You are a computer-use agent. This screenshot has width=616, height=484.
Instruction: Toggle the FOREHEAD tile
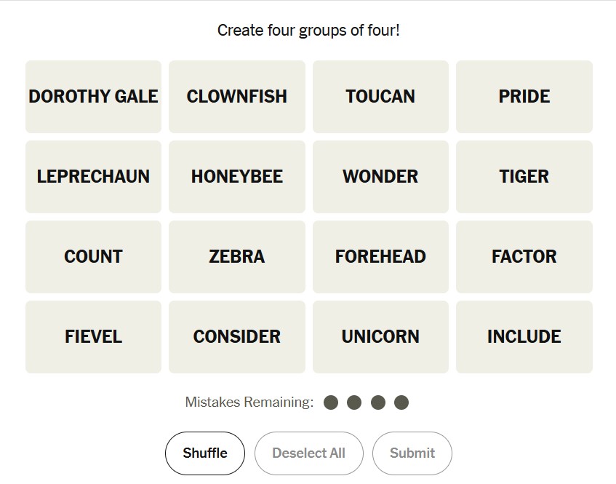(380, 257)
